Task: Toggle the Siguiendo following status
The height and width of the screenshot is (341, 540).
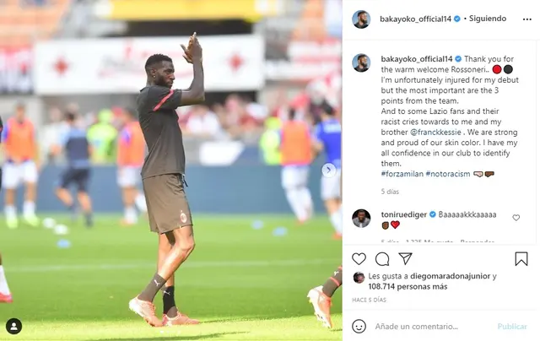Action: pyautogui.click(x=488, y=19)
